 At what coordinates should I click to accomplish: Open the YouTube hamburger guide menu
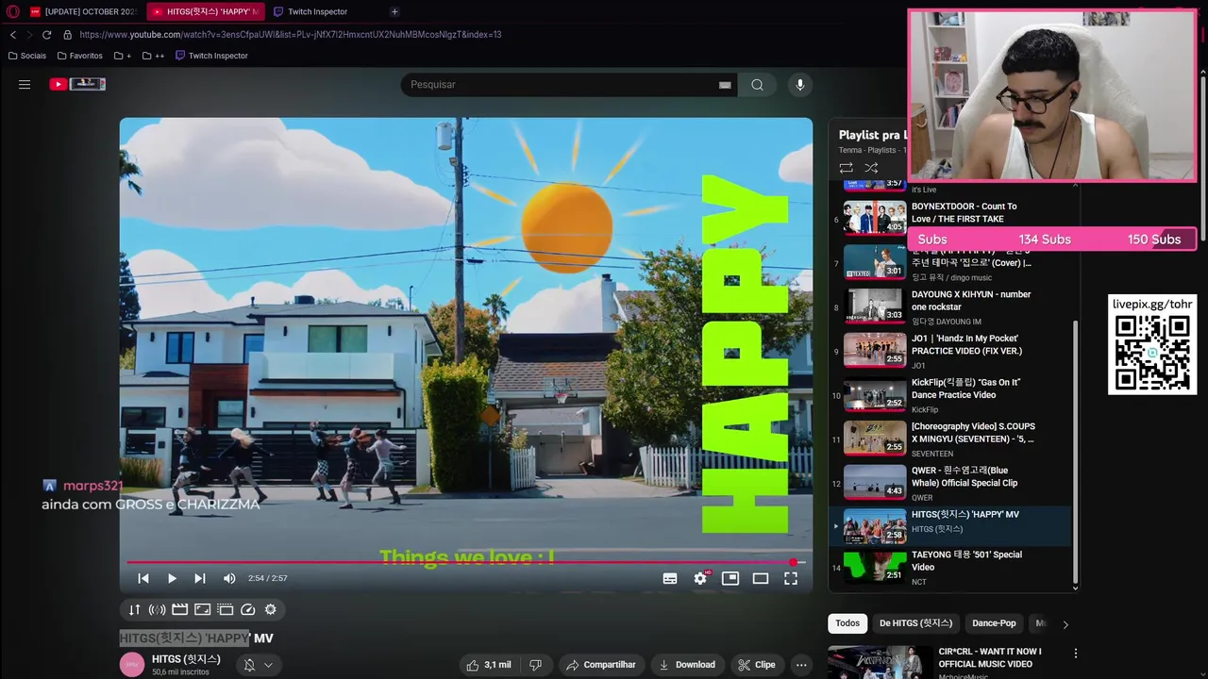[25, 84]
